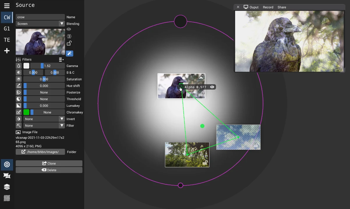Screen dimensions: 350x209
Task: Click the magic wand filters icon
Action: pyautogui.click(x=69, y=53)
